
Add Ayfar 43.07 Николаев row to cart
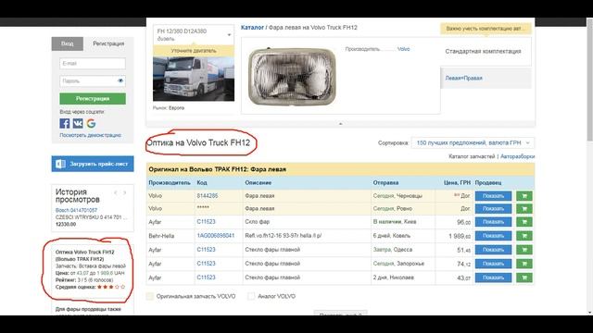[x=524, y=277]
